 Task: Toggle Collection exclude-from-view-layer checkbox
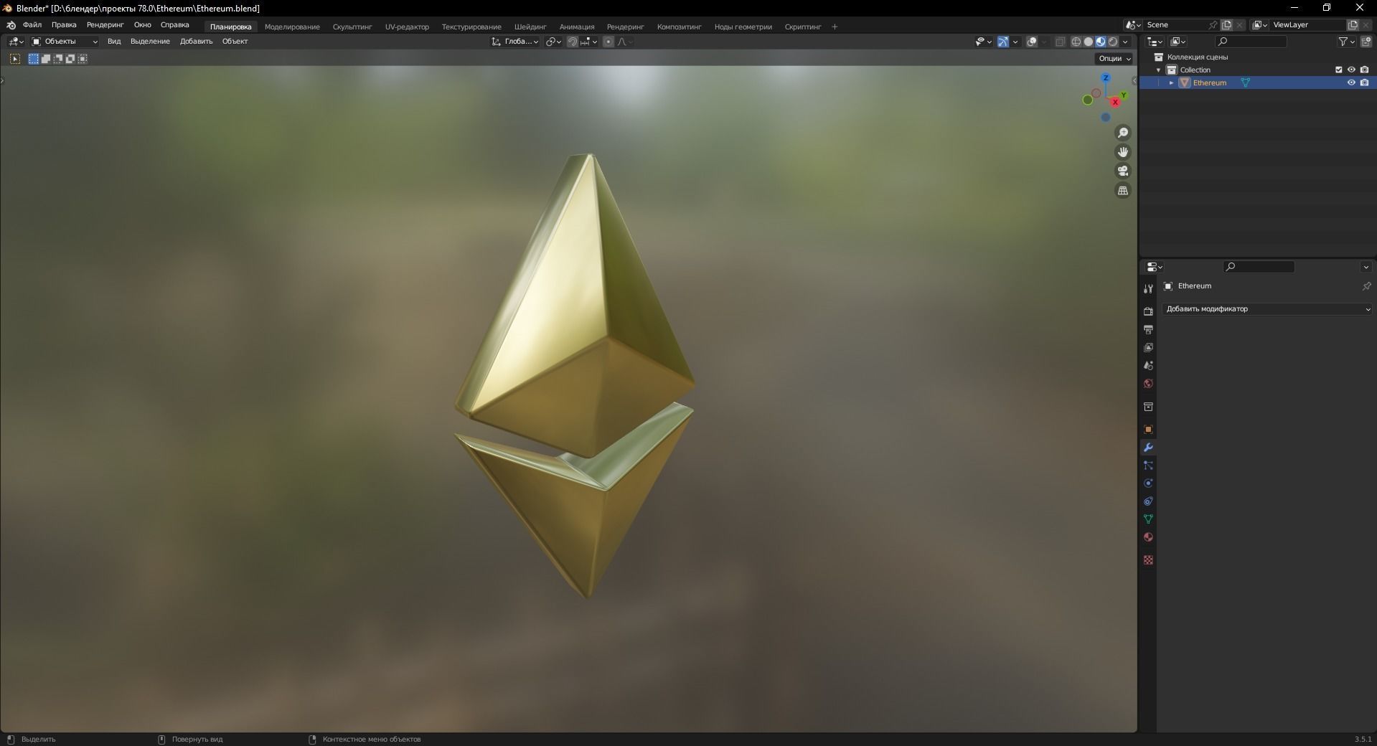pyautogui.click(x=1338, y=70)
